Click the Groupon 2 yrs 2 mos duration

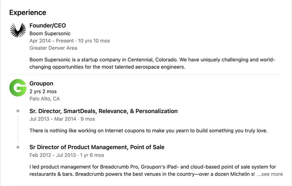43,91
